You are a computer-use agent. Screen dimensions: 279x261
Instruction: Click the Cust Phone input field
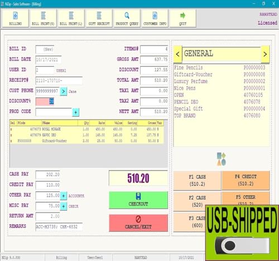tap(47, 91)
